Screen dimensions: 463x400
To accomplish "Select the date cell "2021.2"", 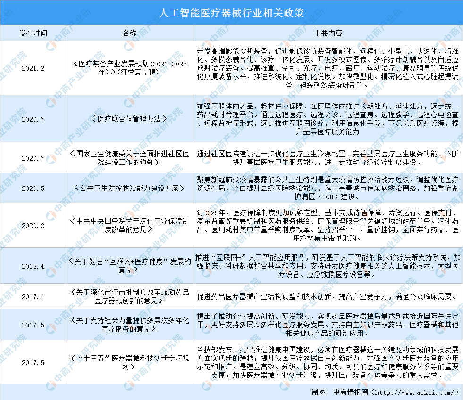I will tap(33, 68).
